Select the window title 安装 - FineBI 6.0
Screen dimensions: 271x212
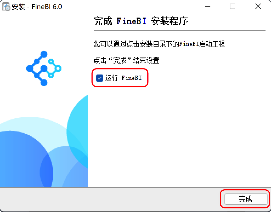pyautogui.click(x=37, y=7)
